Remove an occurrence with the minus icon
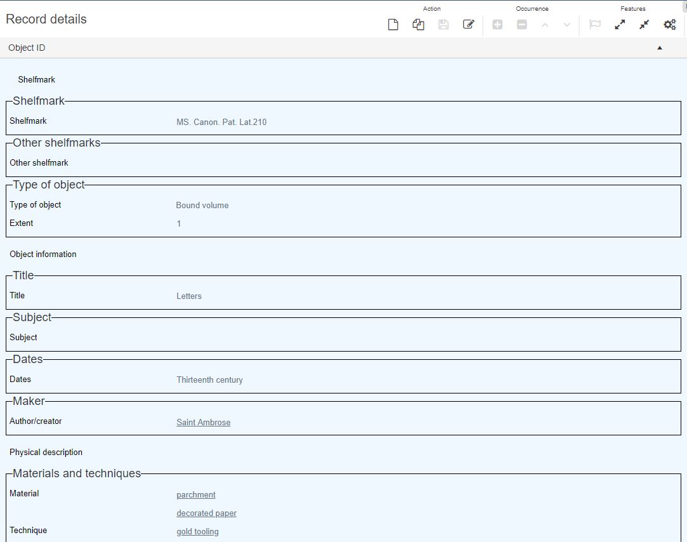The width and height of the screenshot is (687, 542). (521, 25)
